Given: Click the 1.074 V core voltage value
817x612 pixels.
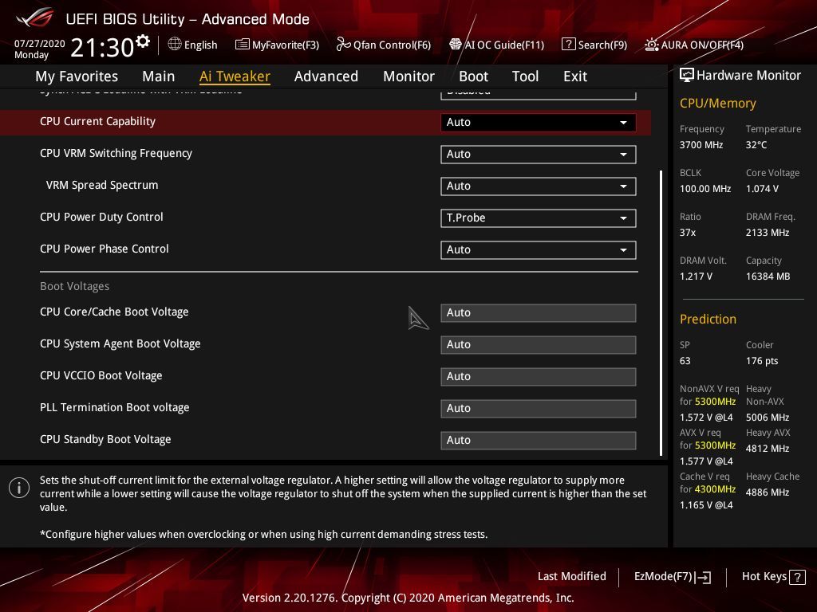Looking at the screenshot, I should point(762,188).
